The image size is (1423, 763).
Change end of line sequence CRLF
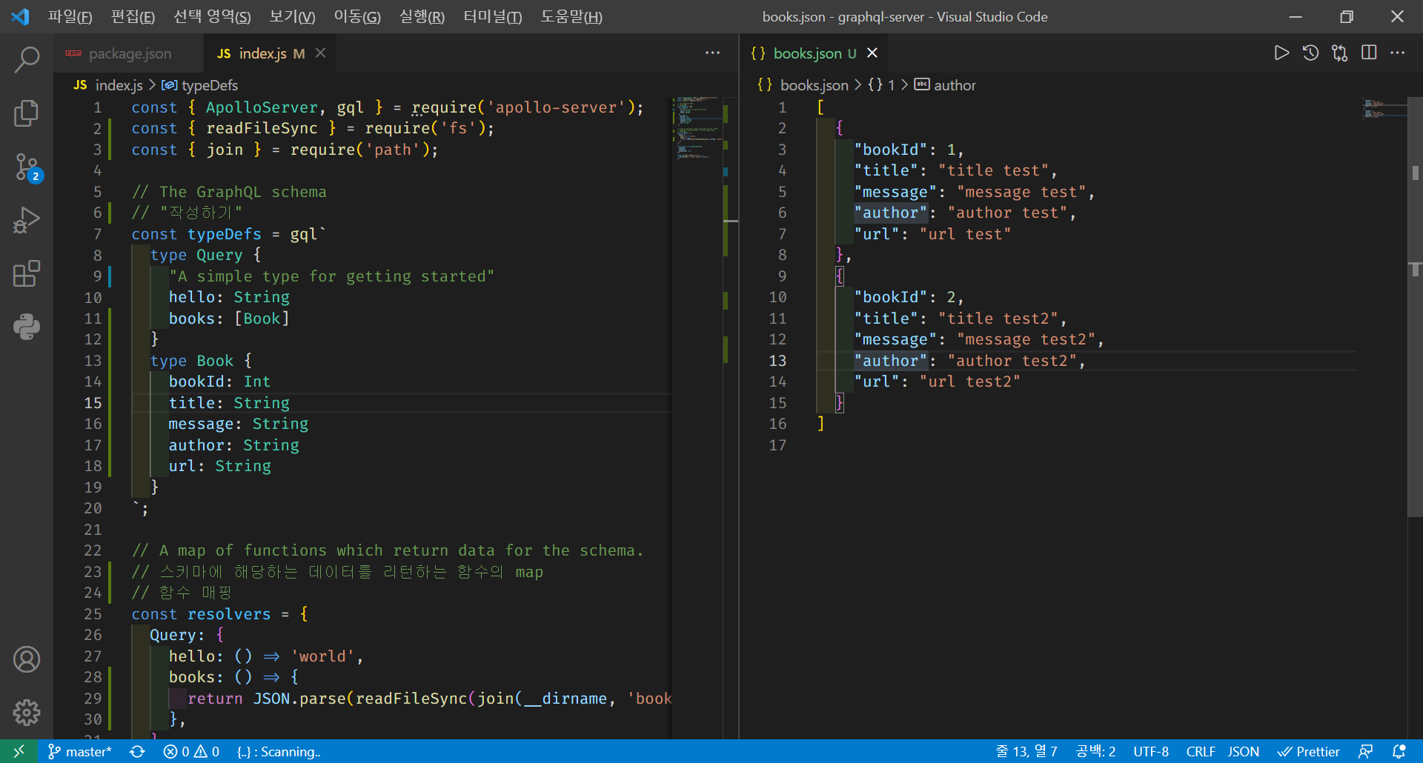1200,751
